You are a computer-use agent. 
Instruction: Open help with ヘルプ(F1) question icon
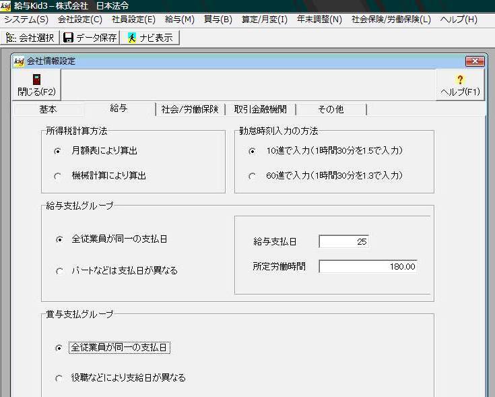click(460, 85)
